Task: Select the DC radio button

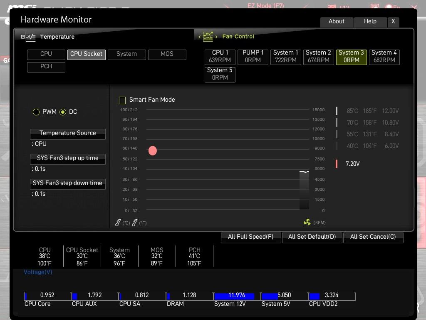Action: pos(63,112)
